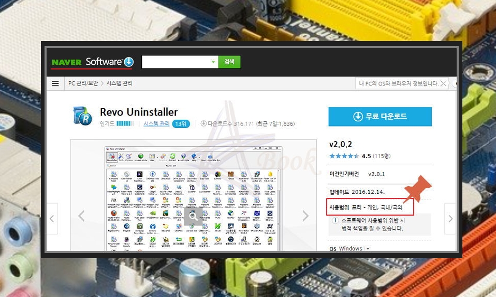This screenshot has width=496, height=297.
Task: Click the 인기도 popularity bar
Action: 125,123
